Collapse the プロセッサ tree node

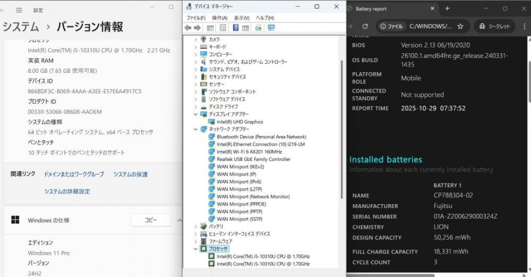pos(195,248)
